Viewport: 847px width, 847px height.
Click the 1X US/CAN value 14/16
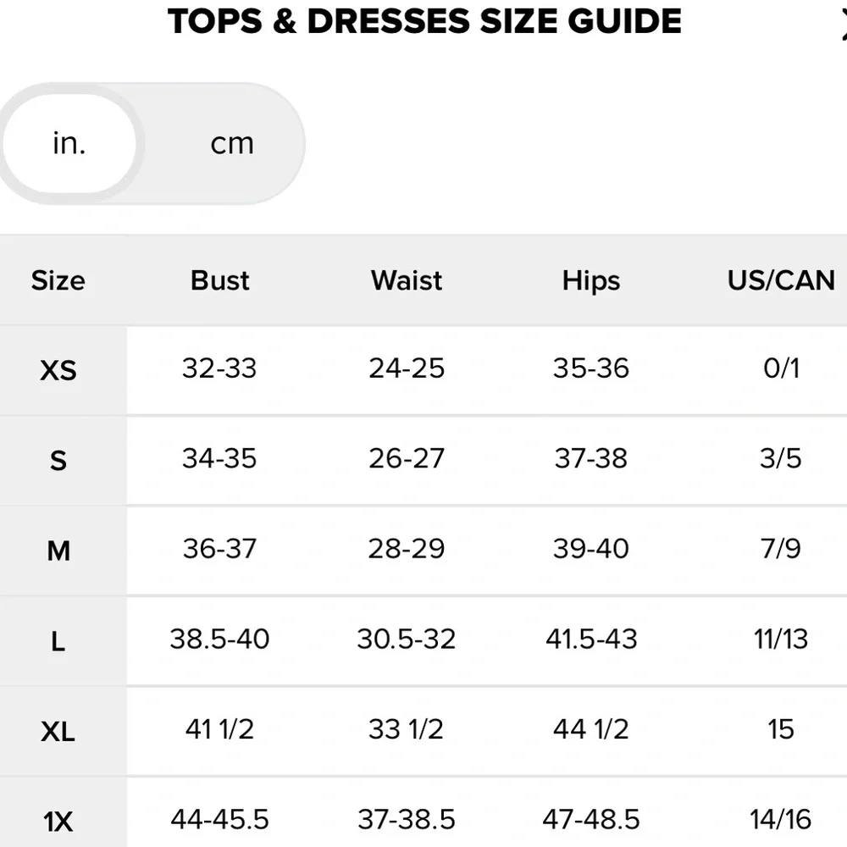click(781, 819)
